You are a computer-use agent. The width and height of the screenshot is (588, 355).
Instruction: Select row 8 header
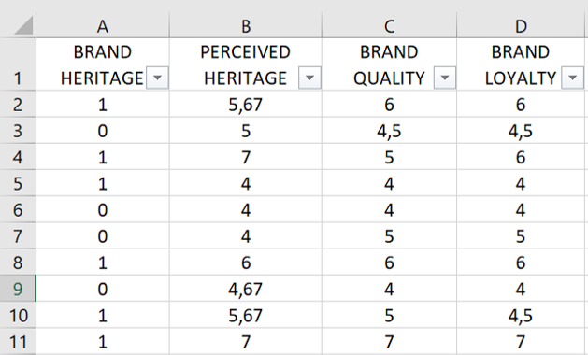pos(18,262)
